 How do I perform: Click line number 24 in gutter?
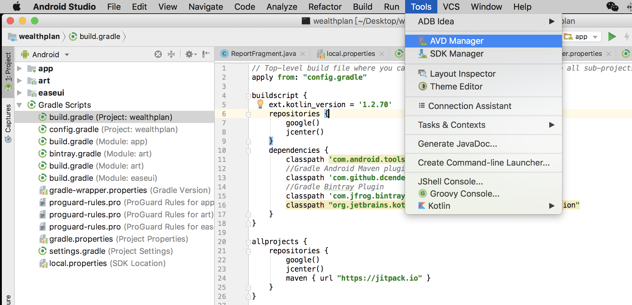(222, 278)
